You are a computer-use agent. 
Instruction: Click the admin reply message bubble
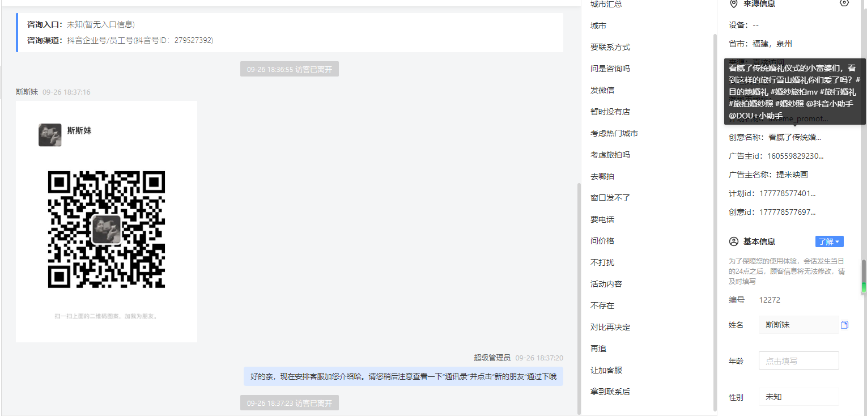403,376
